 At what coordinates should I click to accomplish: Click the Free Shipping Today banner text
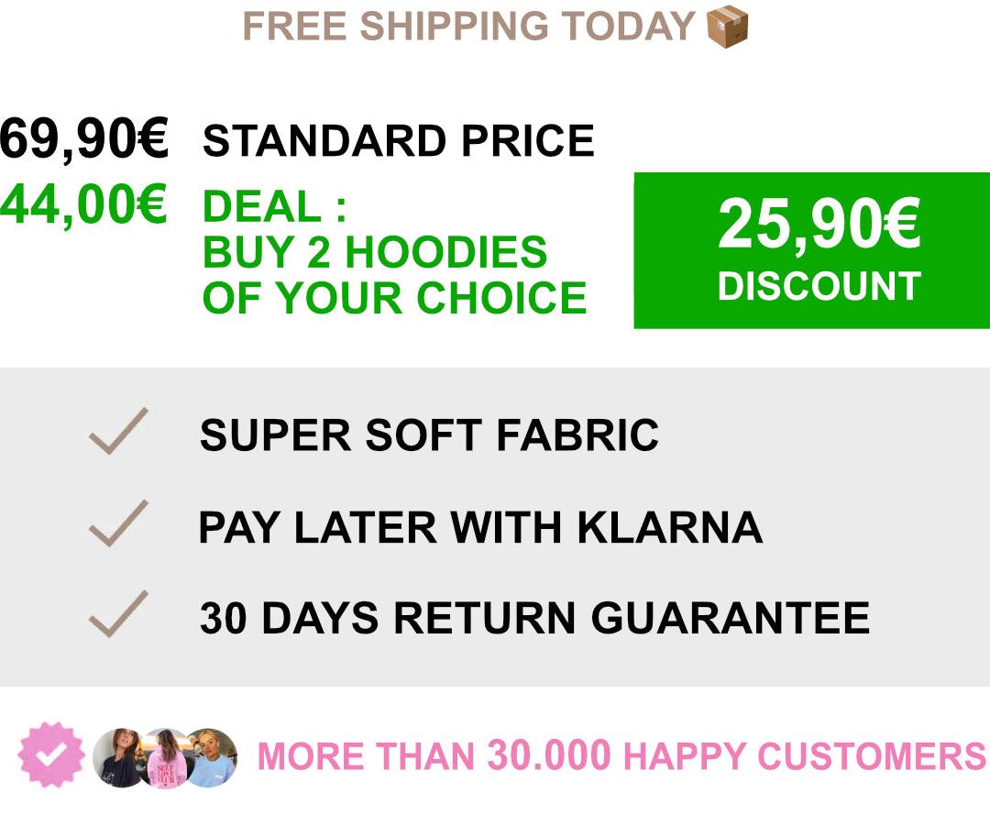point(468,27)
